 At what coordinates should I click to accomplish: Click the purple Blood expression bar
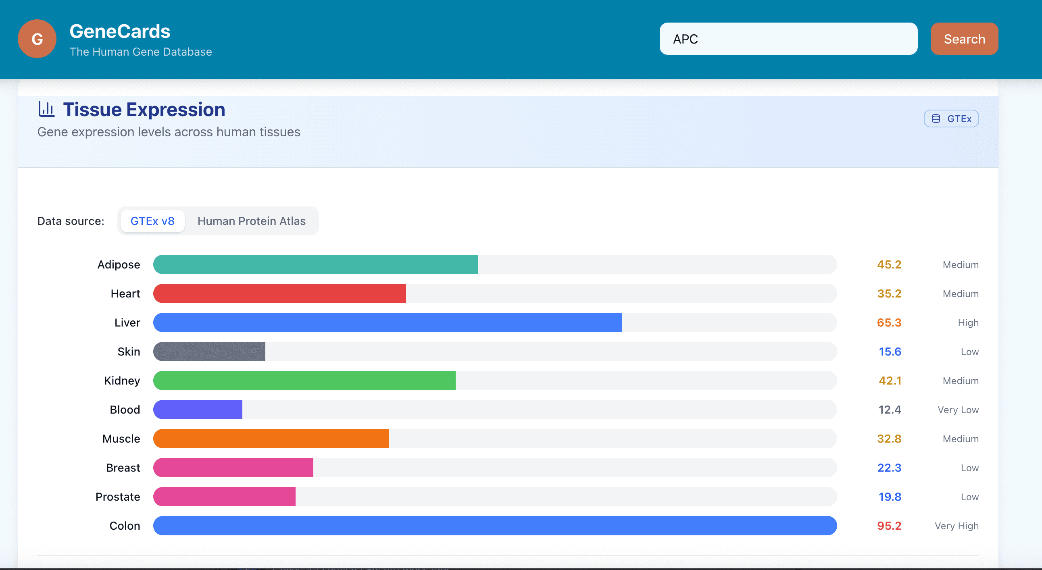coord(198,410)
